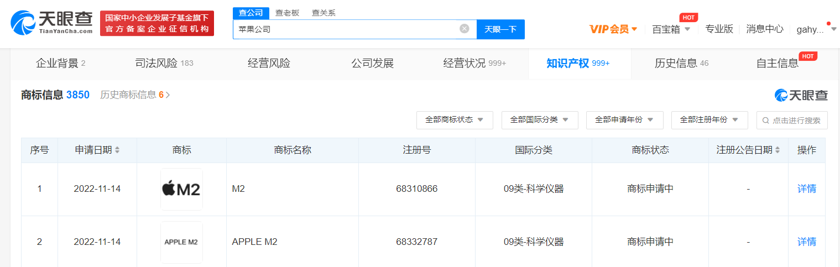840x267 pixels.
Task: Sort by registration announcement date arrows
Action: coord(778,150)
